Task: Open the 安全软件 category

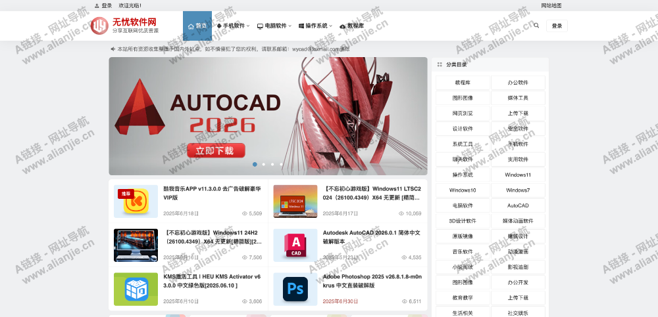Action: (x=518, y=129)
